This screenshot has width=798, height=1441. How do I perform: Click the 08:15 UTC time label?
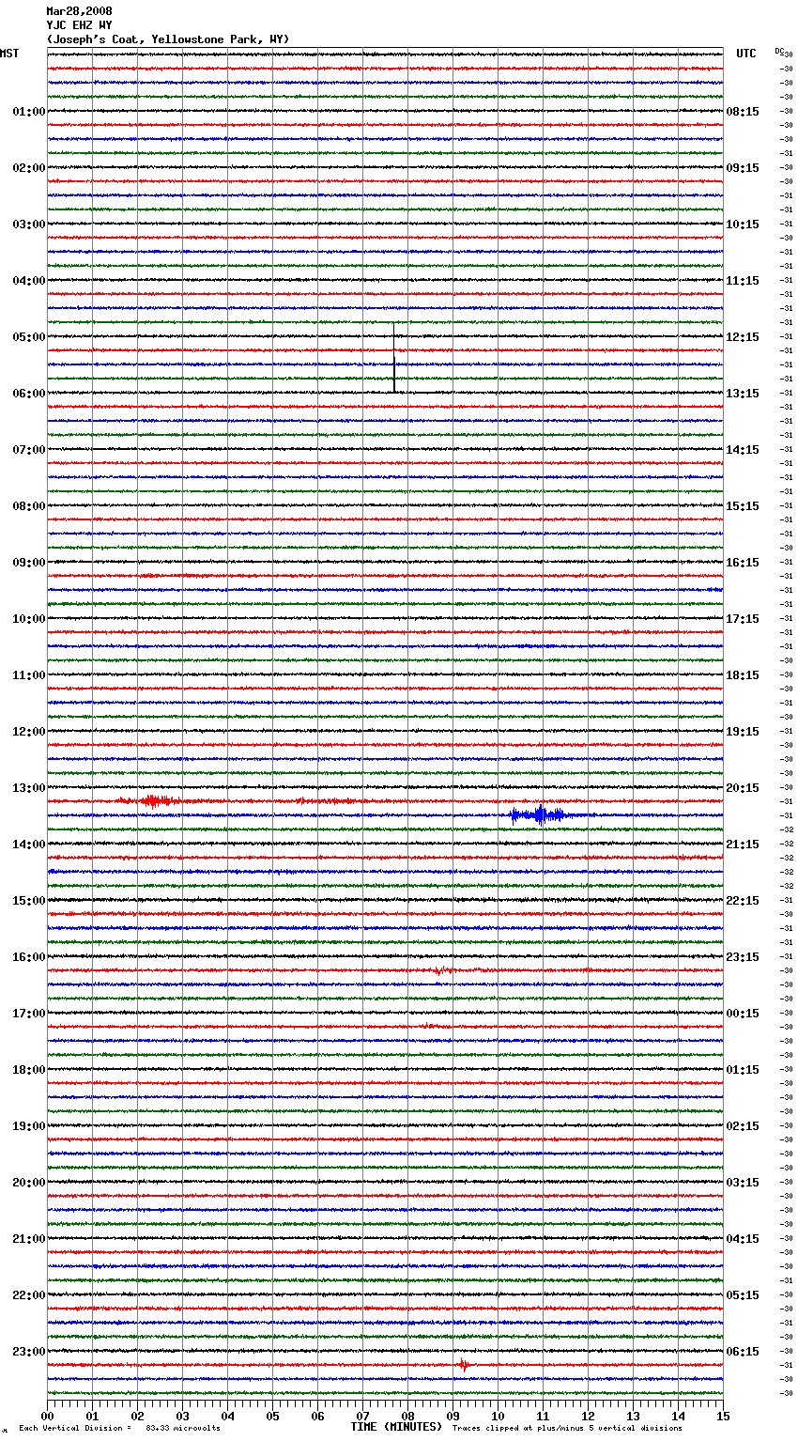pos(743,112)
